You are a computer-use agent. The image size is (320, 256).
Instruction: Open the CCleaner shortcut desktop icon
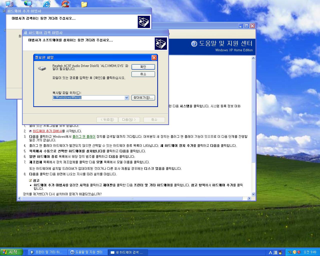click(65, 4)
